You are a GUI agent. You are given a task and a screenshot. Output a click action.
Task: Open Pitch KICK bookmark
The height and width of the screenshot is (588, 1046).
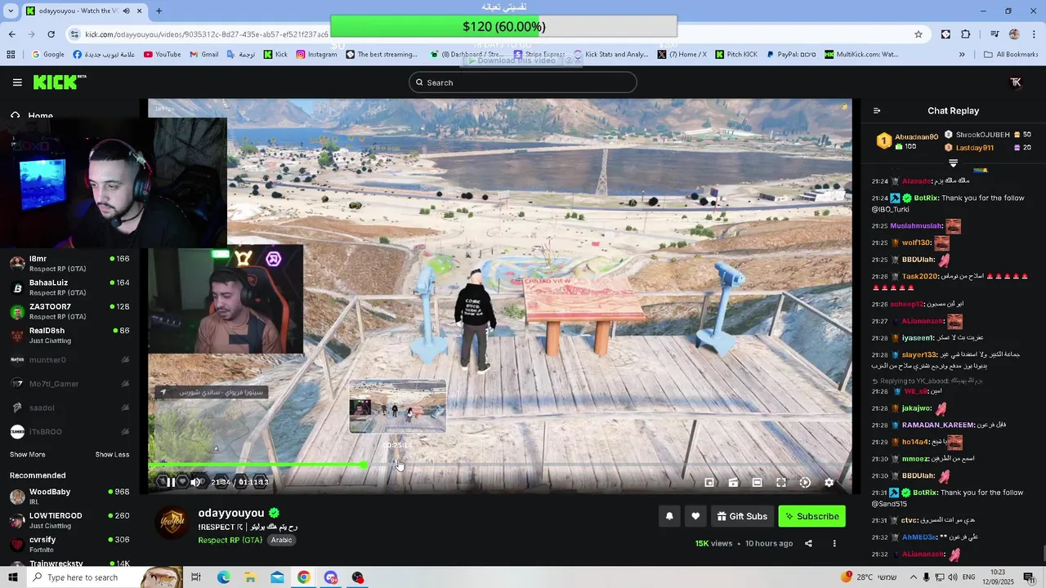click(x=735, y=55)
